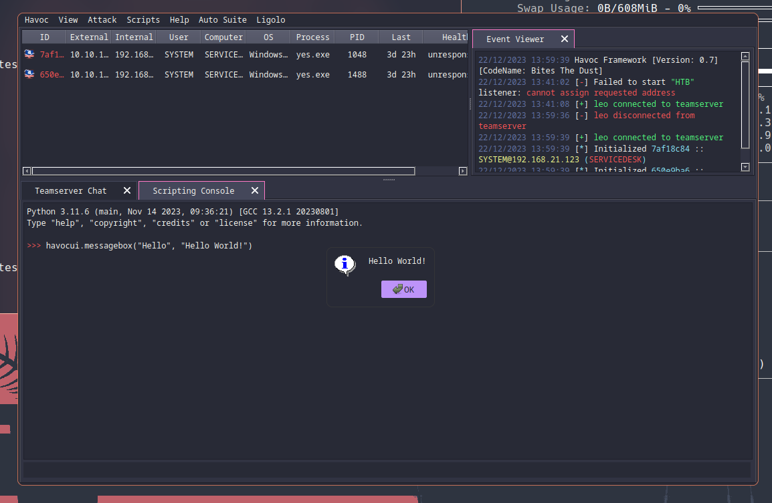772x503 pixels.
Task: Click the session table horizontal scrollbar
Action: pos(223,171)
